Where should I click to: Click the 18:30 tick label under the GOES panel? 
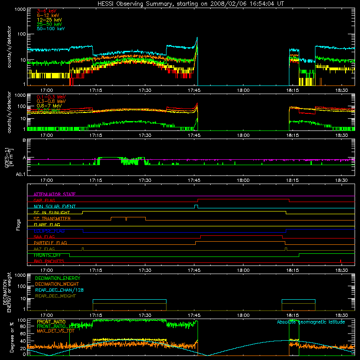[x=342, y=180]
